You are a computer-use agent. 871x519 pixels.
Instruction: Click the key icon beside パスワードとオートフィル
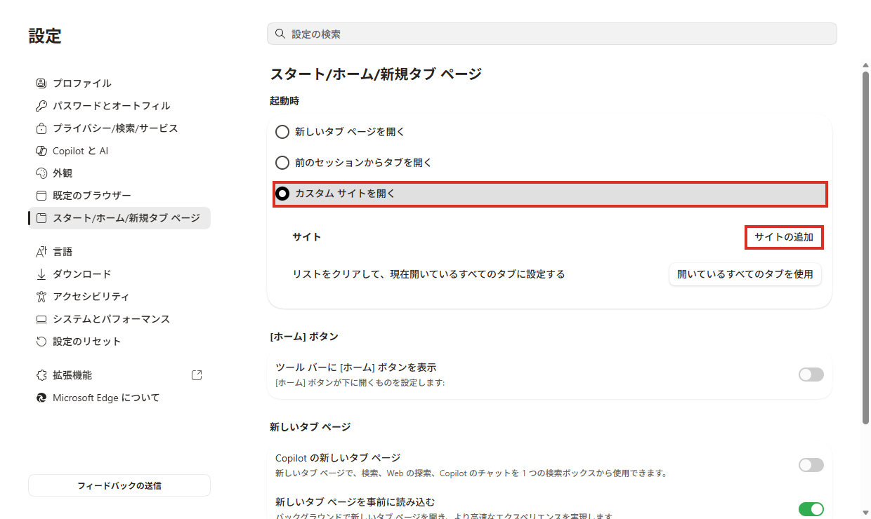[41, 106]
